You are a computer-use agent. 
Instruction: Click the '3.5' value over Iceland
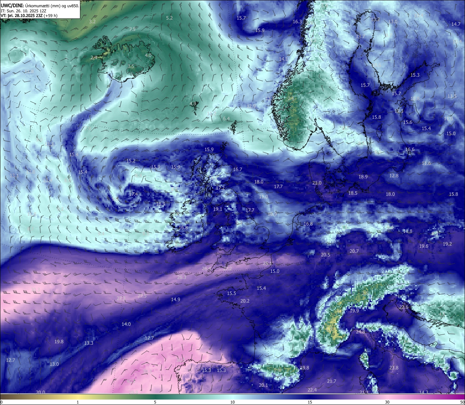[131, 66]
